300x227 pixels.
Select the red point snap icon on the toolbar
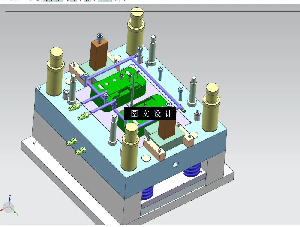click(x=74, y=1)
